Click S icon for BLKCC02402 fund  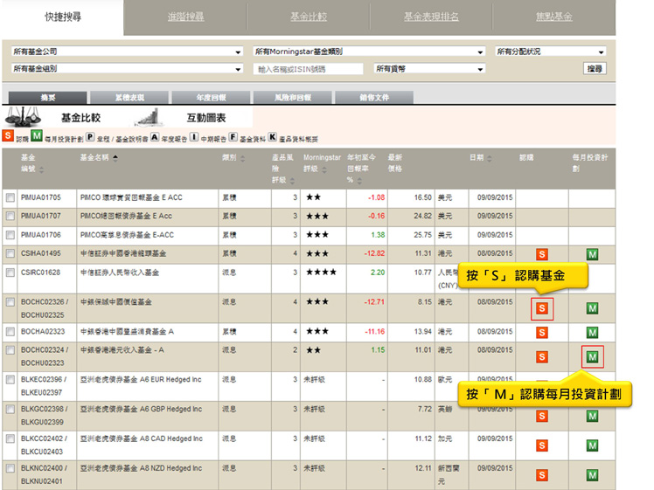coord(542,445)
